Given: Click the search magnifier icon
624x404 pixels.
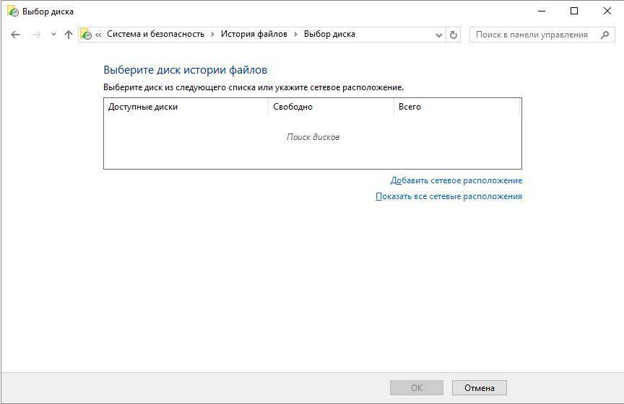Looking at the screenshot, I should coord(605,35).
